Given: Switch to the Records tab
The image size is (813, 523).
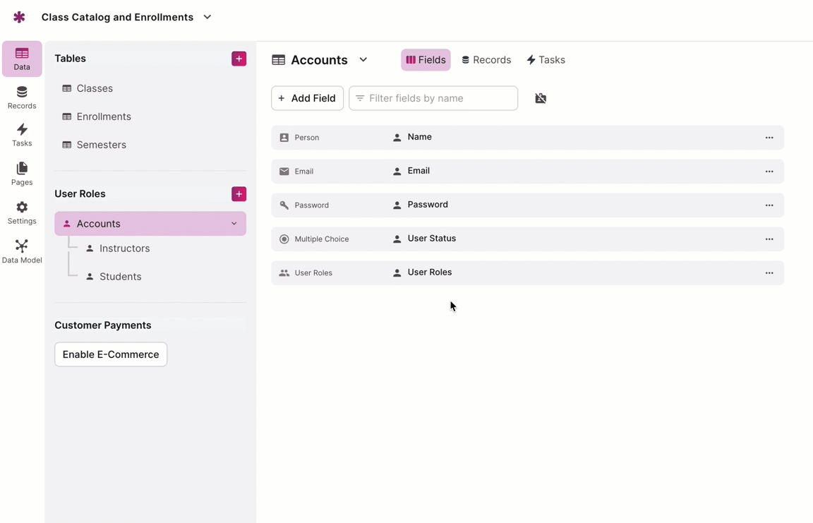Looking at the screenshot, I should tap(486, 60).
